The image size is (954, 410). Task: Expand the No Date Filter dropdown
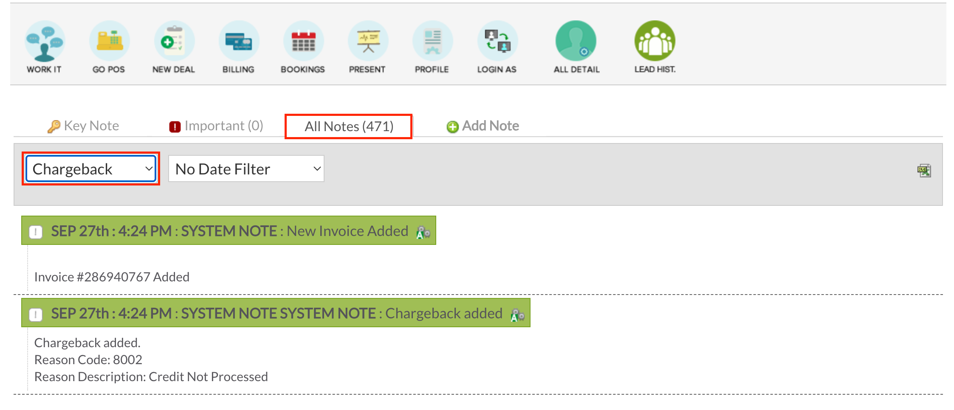246,169
